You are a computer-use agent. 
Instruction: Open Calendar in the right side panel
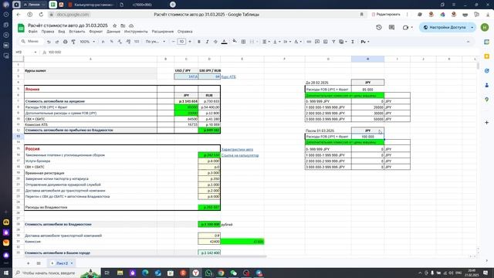(x=487, y=42)
